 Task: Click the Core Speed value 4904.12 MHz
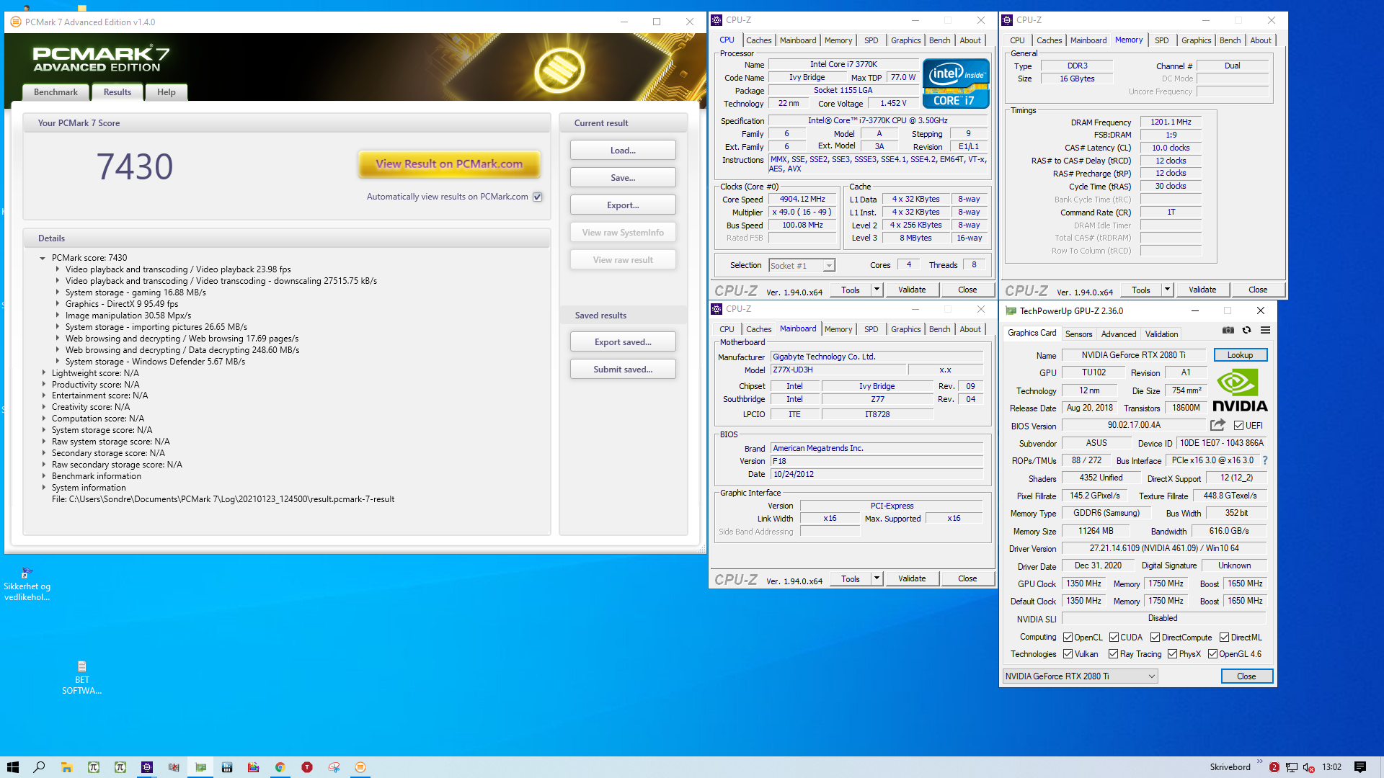(802, 199)
